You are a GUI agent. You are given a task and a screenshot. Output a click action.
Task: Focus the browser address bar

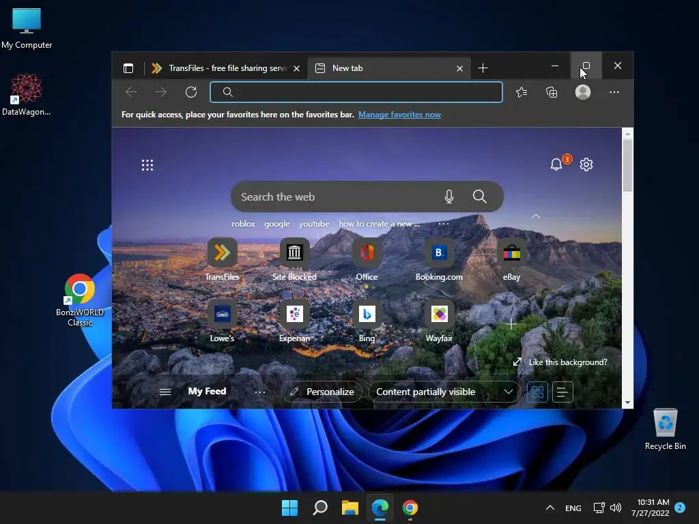tap(356, 92)
